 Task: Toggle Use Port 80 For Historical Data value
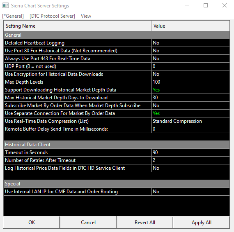(x=190, y=51)
